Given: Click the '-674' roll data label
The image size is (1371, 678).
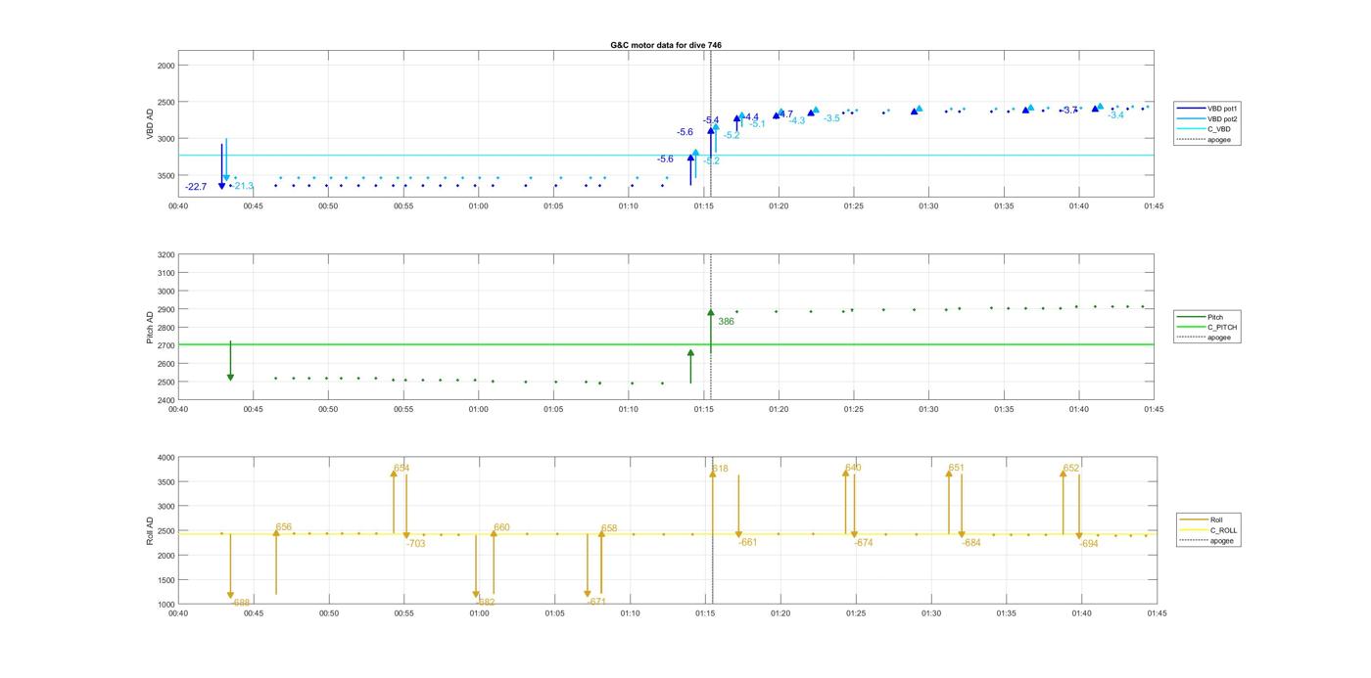Looking at the screenshot, I should 864,543.
